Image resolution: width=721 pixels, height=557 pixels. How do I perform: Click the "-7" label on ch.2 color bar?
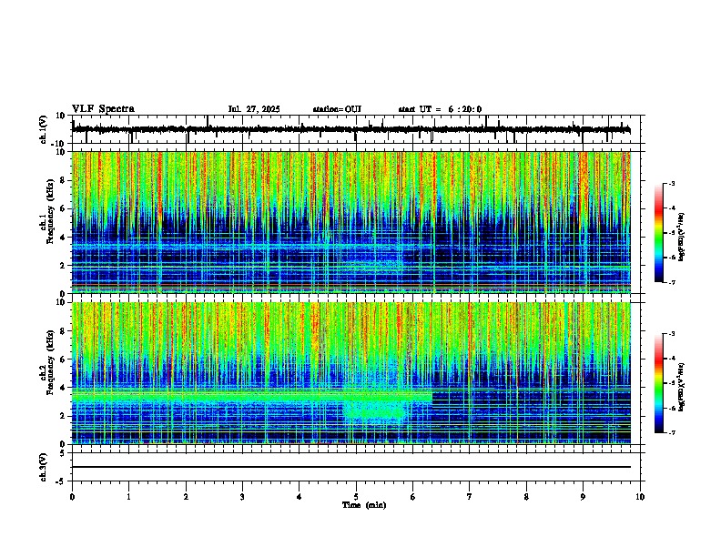[x=671, y=433]
